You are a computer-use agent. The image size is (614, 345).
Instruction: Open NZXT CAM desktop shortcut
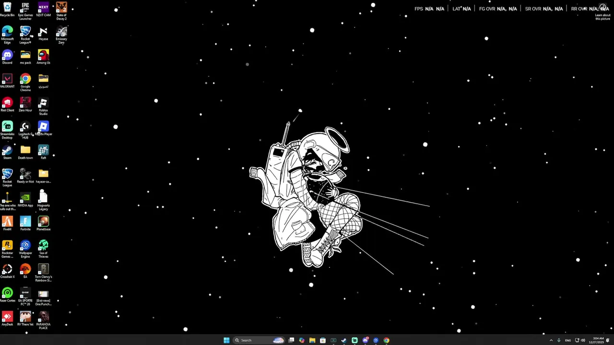pos(43,10)
